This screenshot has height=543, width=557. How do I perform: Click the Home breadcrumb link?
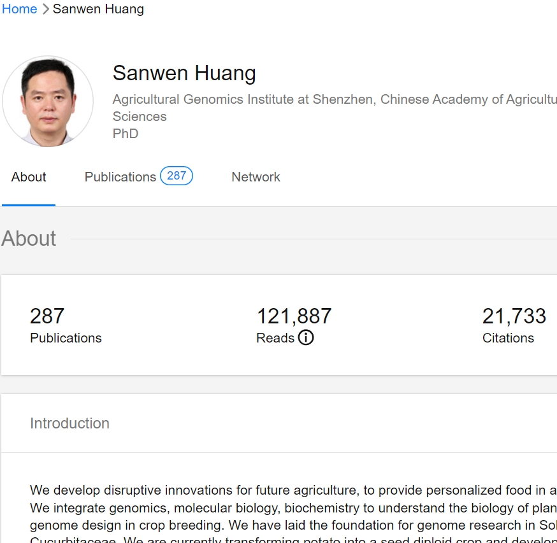18,9
